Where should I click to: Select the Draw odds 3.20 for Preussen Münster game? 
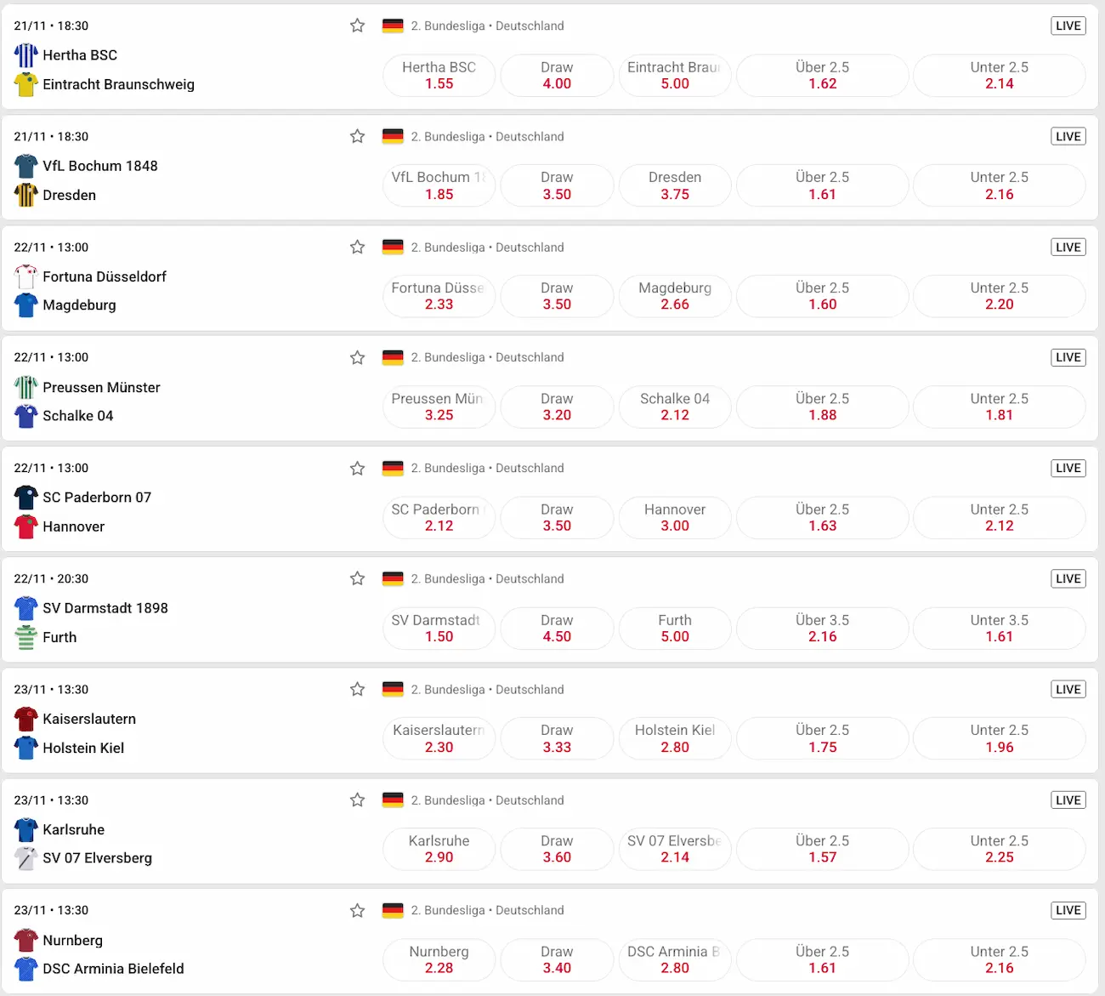pos(557,407)
